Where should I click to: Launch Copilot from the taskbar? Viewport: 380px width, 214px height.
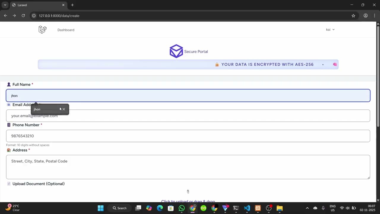149,208
